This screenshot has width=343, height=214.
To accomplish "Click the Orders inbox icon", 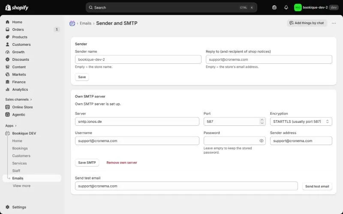I will tap(7, 29).
